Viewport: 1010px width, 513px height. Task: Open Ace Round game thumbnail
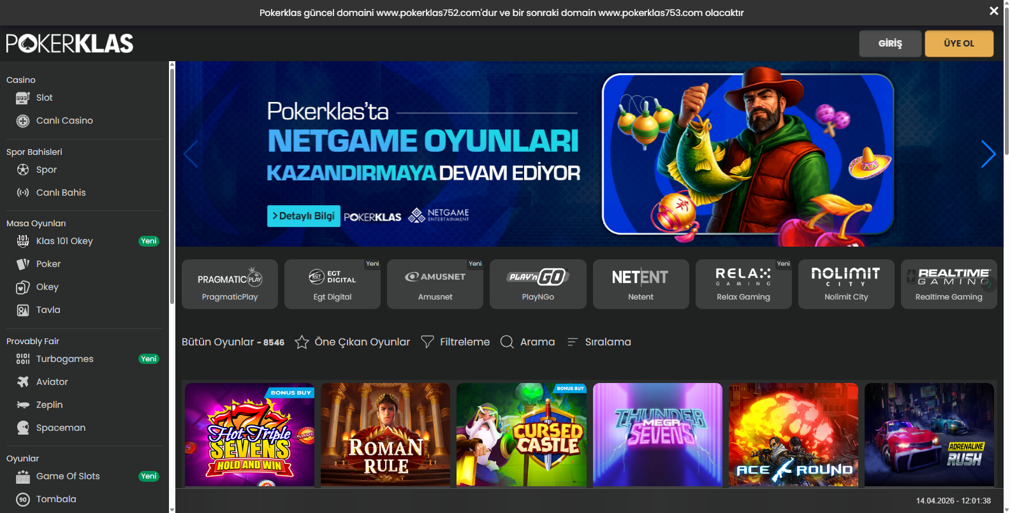pyautogui.click(x=793, y=435)
